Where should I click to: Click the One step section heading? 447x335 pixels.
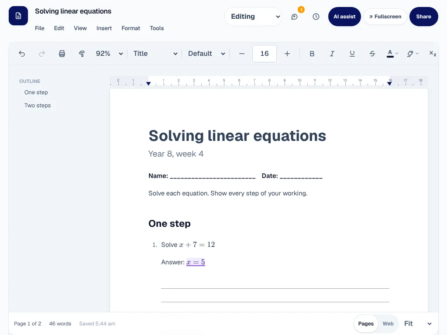(169, 224)
